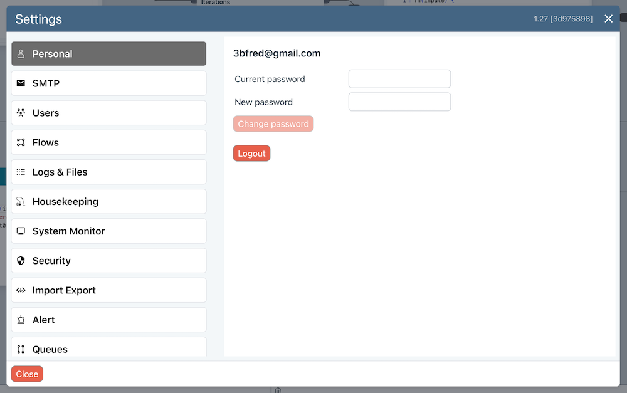Click the Housekeeping vacuum icon
The width and height of the screenshot is (627, 393).
(21, 202)
